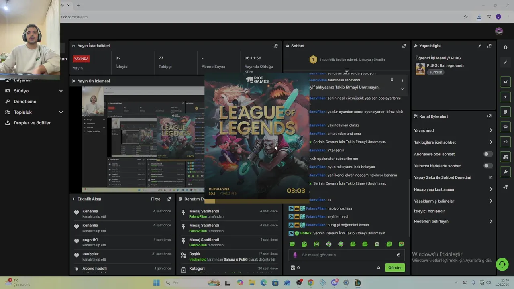Select İzleyici Yönlendir action
Screen dimensions: 514x289
click(429, 211)
